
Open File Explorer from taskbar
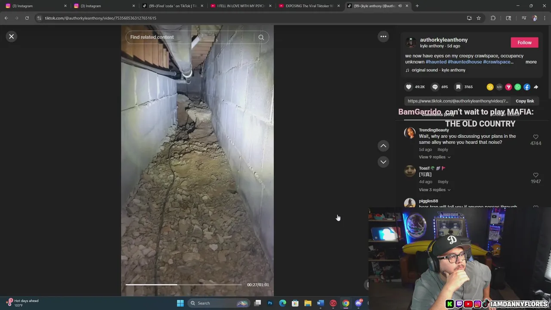coord(308,303)
